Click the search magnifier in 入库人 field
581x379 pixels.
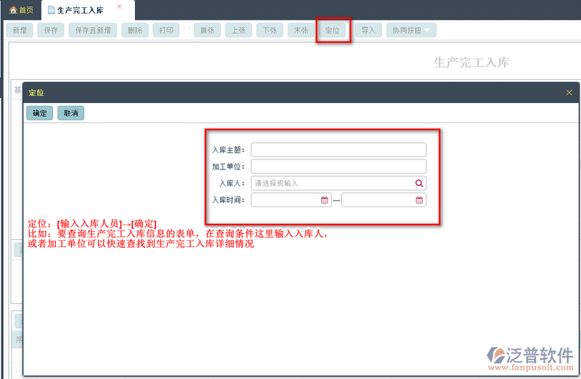click(419, 183)
